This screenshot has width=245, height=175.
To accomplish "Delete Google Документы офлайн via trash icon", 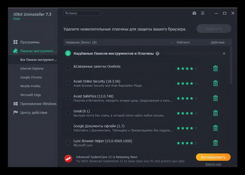I will click(215, 128).
